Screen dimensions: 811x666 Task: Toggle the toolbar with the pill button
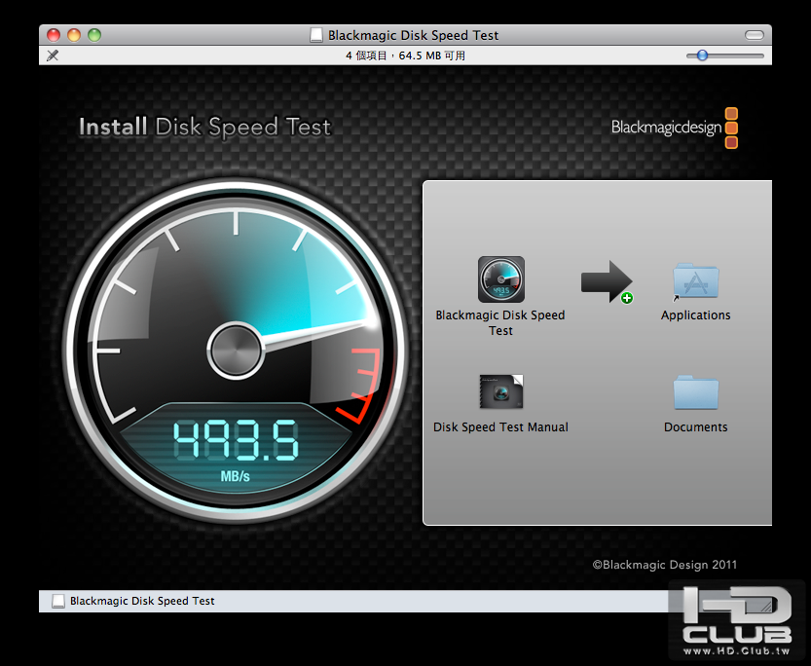(x=755, y=35)
